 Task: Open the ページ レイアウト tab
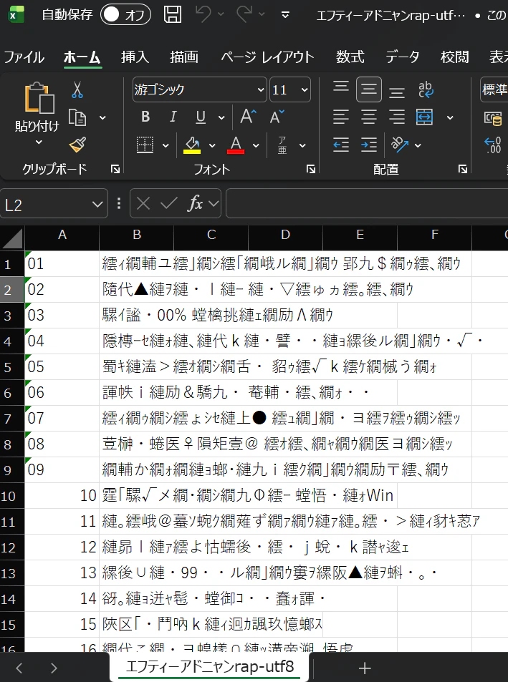267,57
